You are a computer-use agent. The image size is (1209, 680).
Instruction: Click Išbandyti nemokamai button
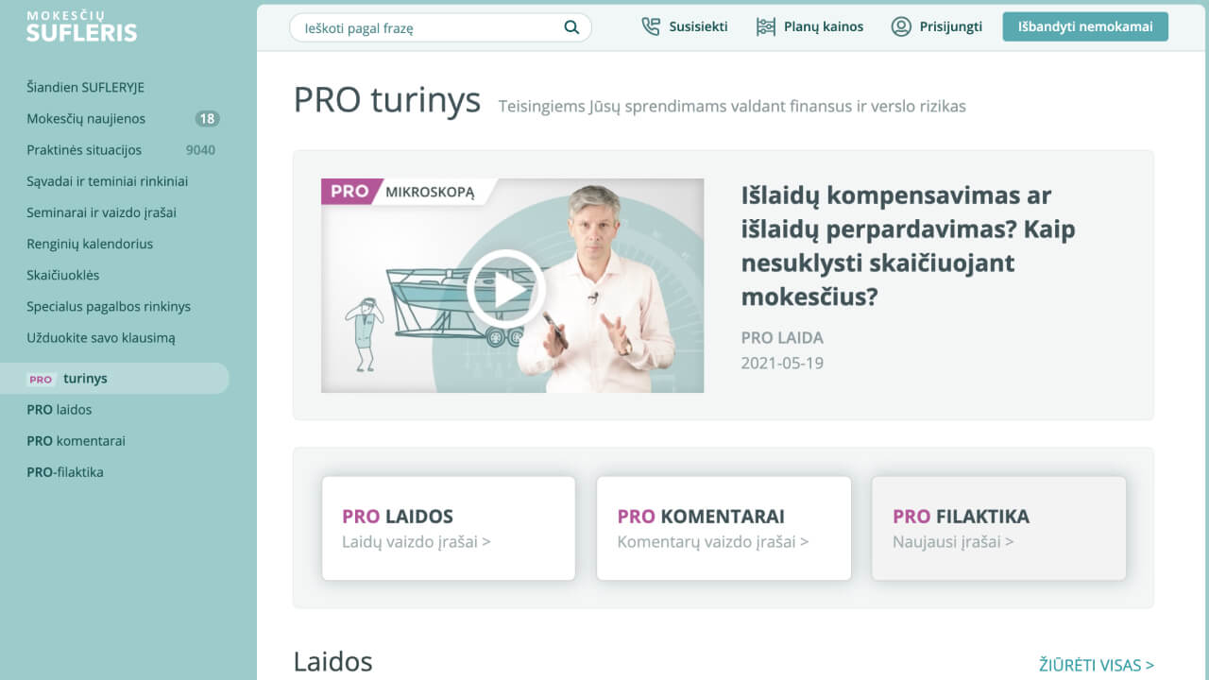point(1085,26)
